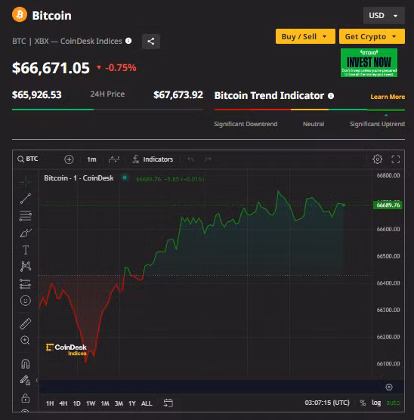This screenshot has width=414, height=420.
Task: Select the text annotation tool
Action: pos(26,250)
